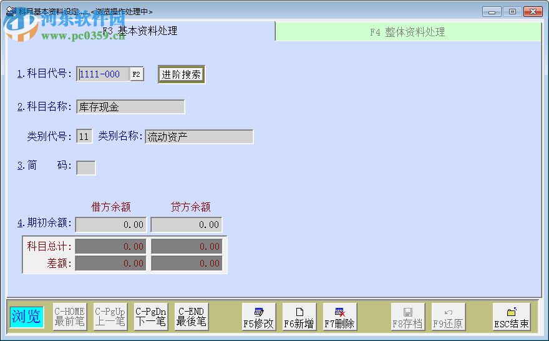Viewport: 549px width, 341px height.
Task: Go to next record with C-PgDn 下一笔
Action: point(151,317)
